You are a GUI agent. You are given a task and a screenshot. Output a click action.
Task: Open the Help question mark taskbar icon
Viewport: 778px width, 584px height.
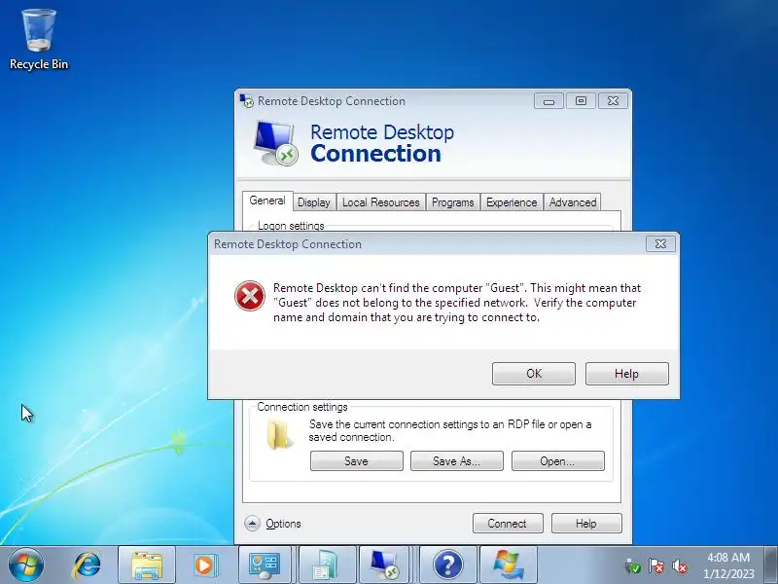(x=448, y=566)
